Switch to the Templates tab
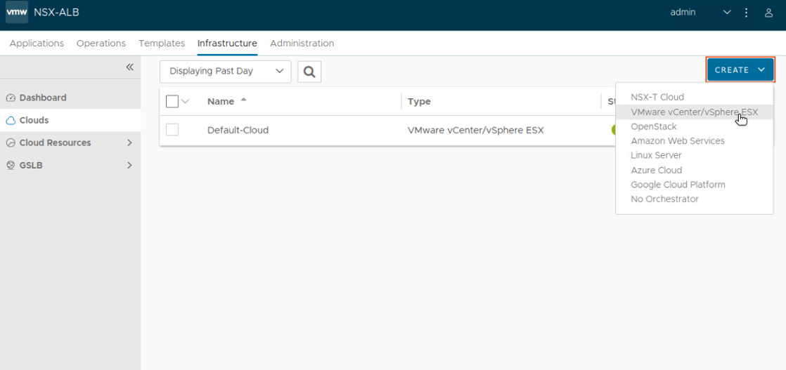The width and height of the screenshot is (786, 370). [x=162, y=43]
